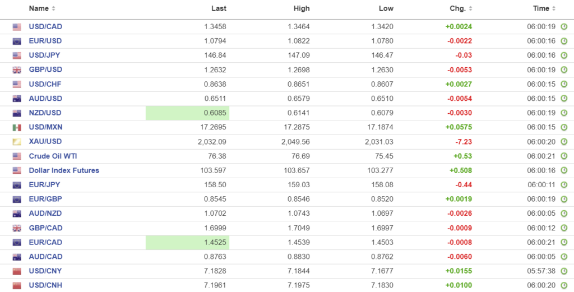574x292 pixels.
Task: Click the flag icon beside USD/CNY
Action: pyautogui.click(x=17, y=271)
